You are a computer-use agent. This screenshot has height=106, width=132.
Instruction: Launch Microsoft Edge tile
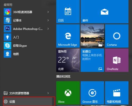[68, 36]
